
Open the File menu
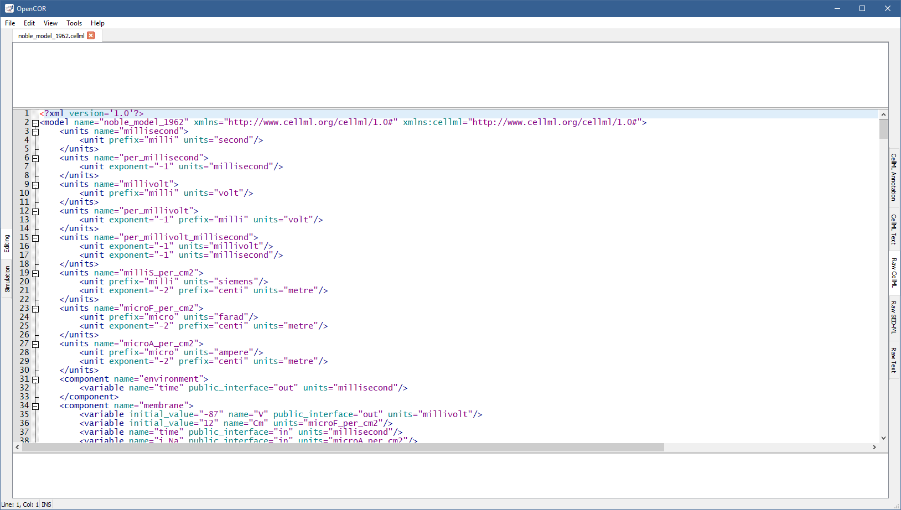10,23
